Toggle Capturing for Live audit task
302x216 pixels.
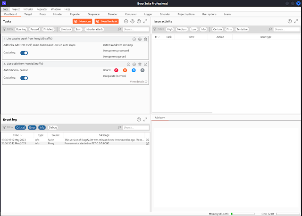pyautogui.click(x=24, y=78)
